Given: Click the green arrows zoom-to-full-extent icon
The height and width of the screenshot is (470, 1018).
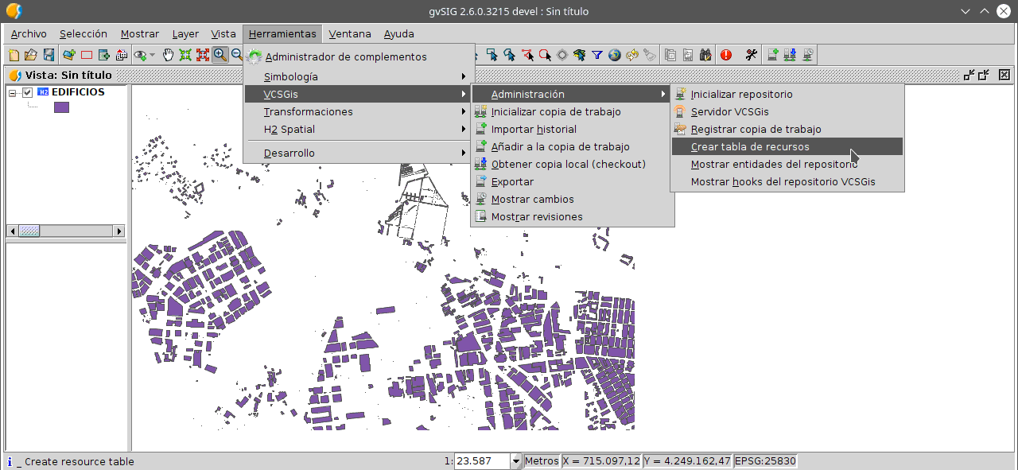Looking at the screenshot, I should click(185, 55).
